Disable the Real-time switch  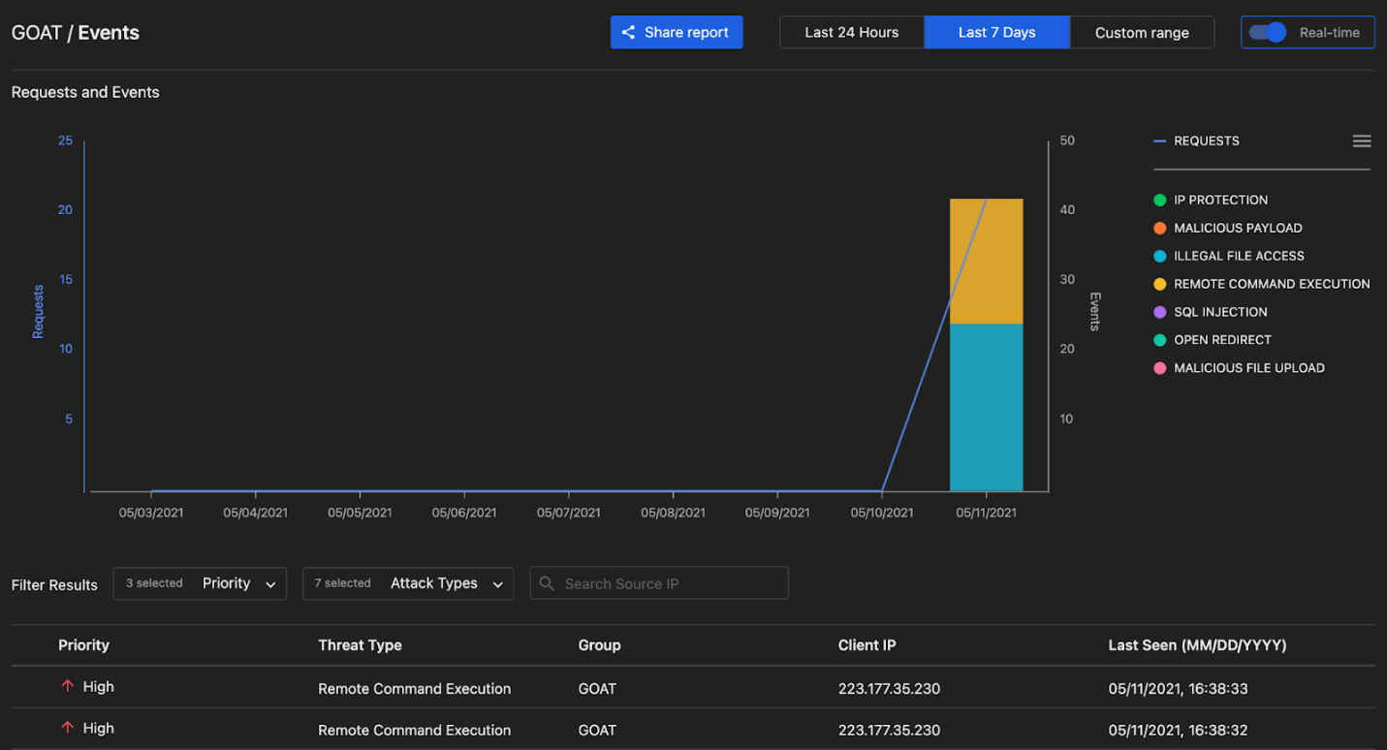click(1267, 32)
